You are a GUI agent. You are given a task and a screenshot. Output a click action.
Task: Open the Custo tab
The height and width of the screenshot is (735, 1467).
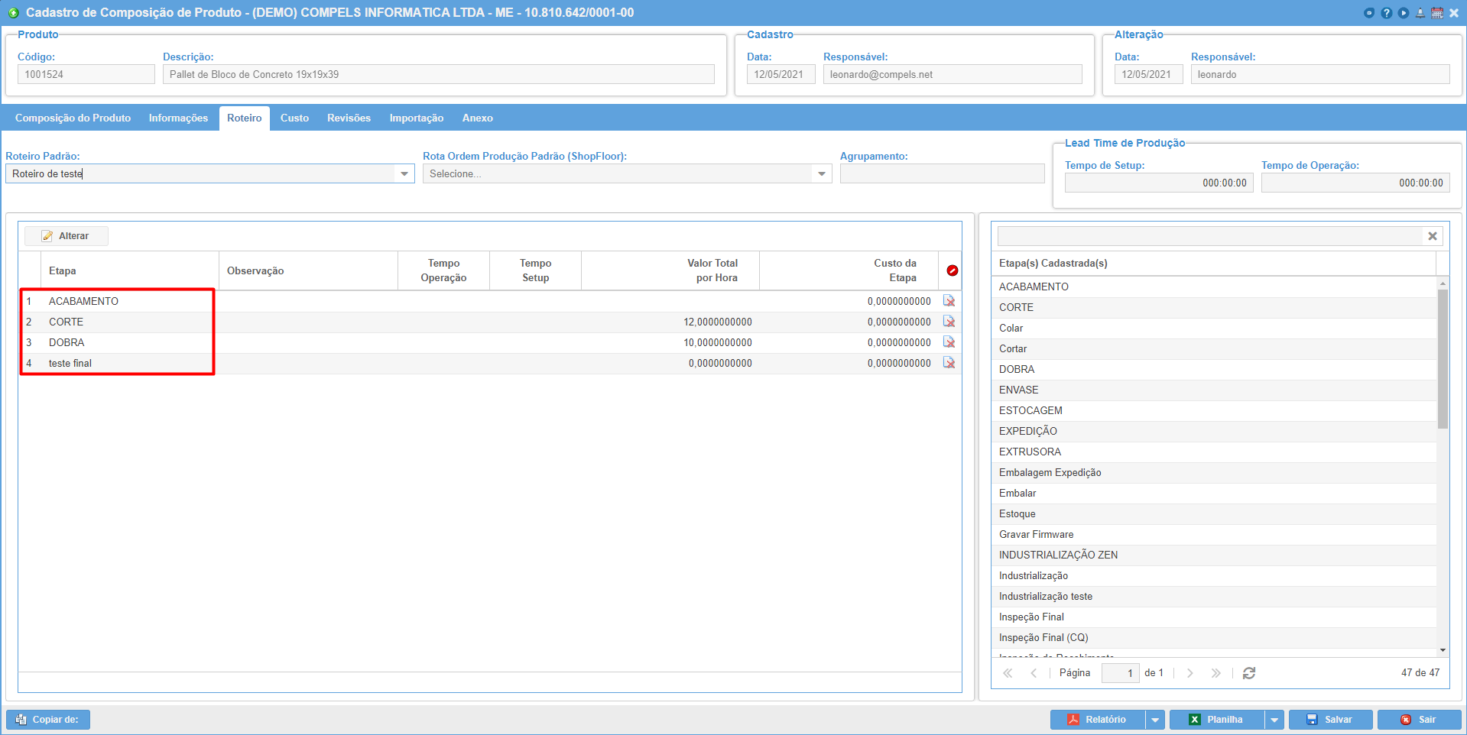point(294,118)
